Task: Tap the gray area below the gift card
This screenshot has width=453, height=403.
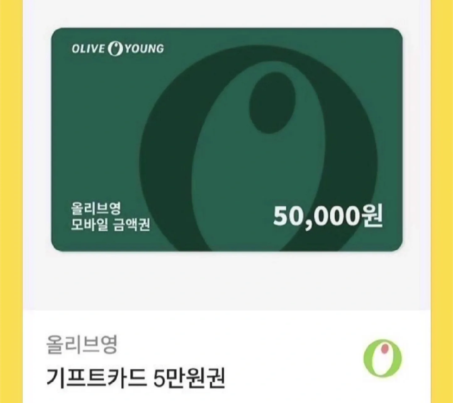Action: click(x=226, y=280)
